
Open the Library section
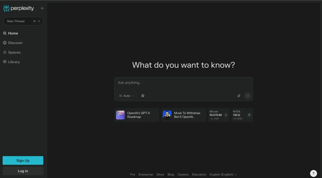(x=14, y=62)
